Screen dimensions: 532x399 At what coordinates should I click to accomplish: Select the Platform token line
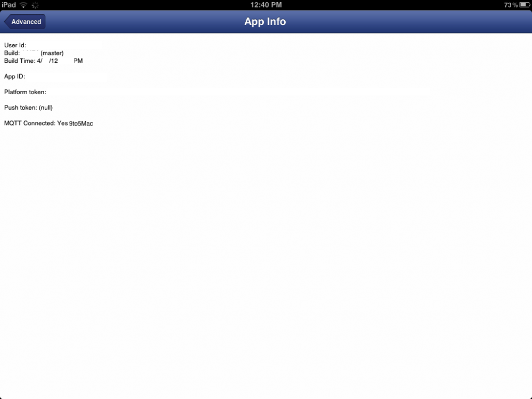pos(25,92)
